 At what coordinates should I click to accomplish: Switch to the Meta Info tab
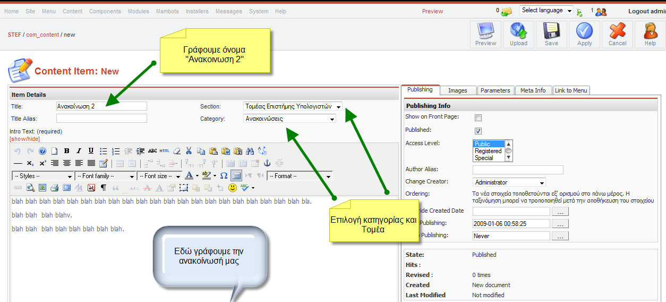(533, 90)
